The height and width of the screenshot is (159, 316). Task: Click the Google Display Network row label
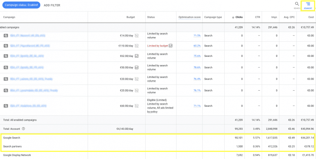click(17, 155)
